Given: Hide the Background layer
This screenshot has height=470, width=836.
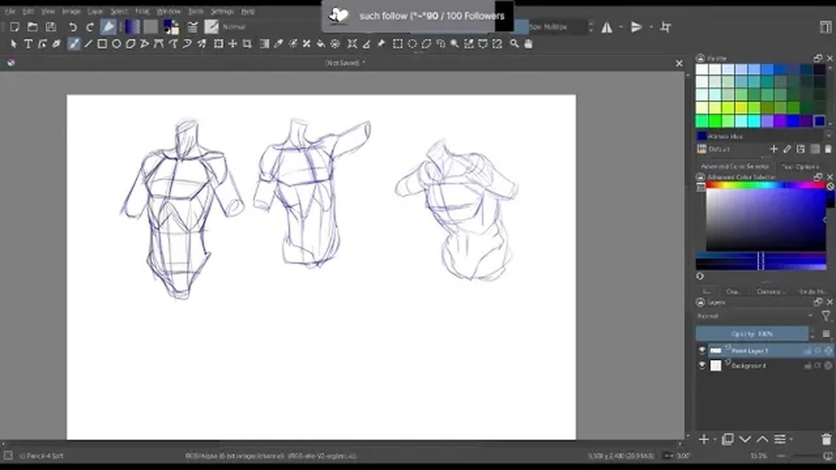Looking at the screenshot, I should pyautogui.click(x=702, y=366).
